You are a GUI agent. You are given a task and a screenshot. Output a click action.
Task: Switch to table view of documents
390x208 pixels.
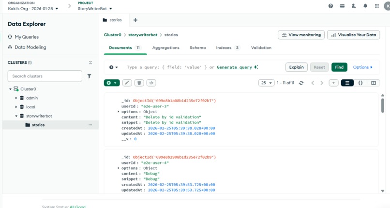pyautogui.click(x=374, y=83)
